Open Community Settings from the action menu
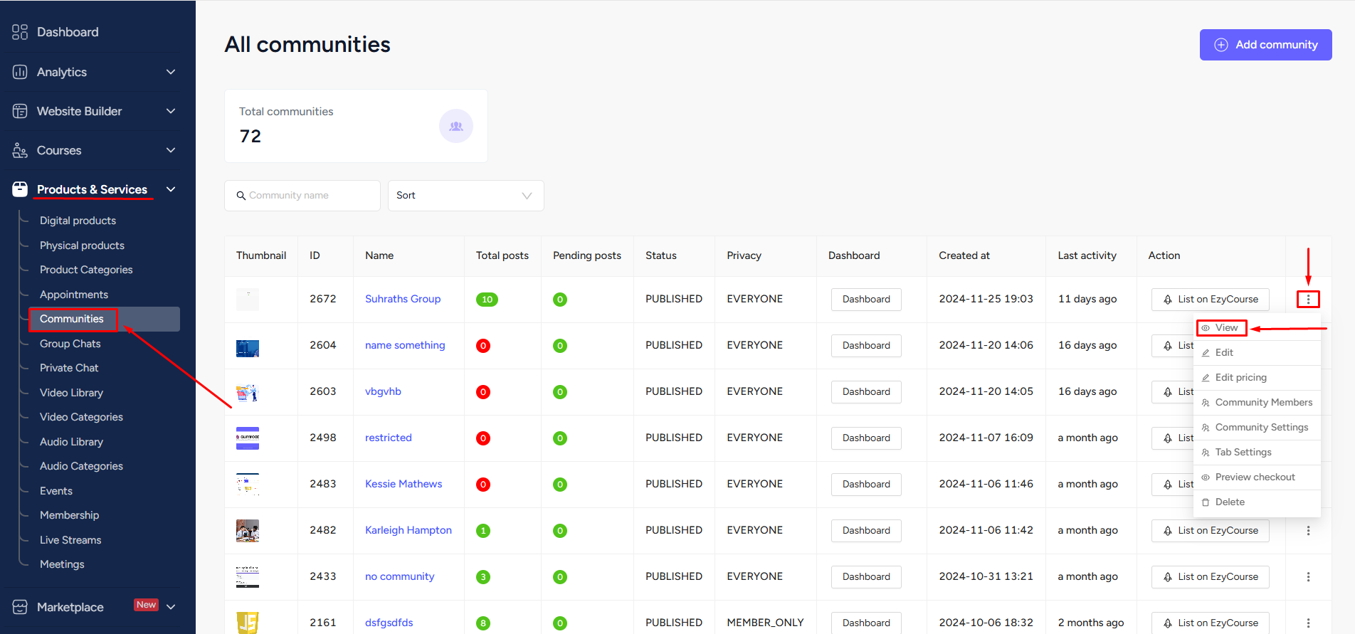The image size is (1355, 634). (x=1257, y=428)
